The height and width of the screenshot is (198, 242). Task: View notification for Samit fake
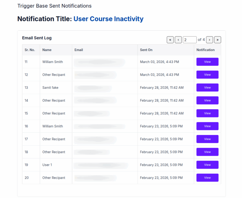pos(207,88)
